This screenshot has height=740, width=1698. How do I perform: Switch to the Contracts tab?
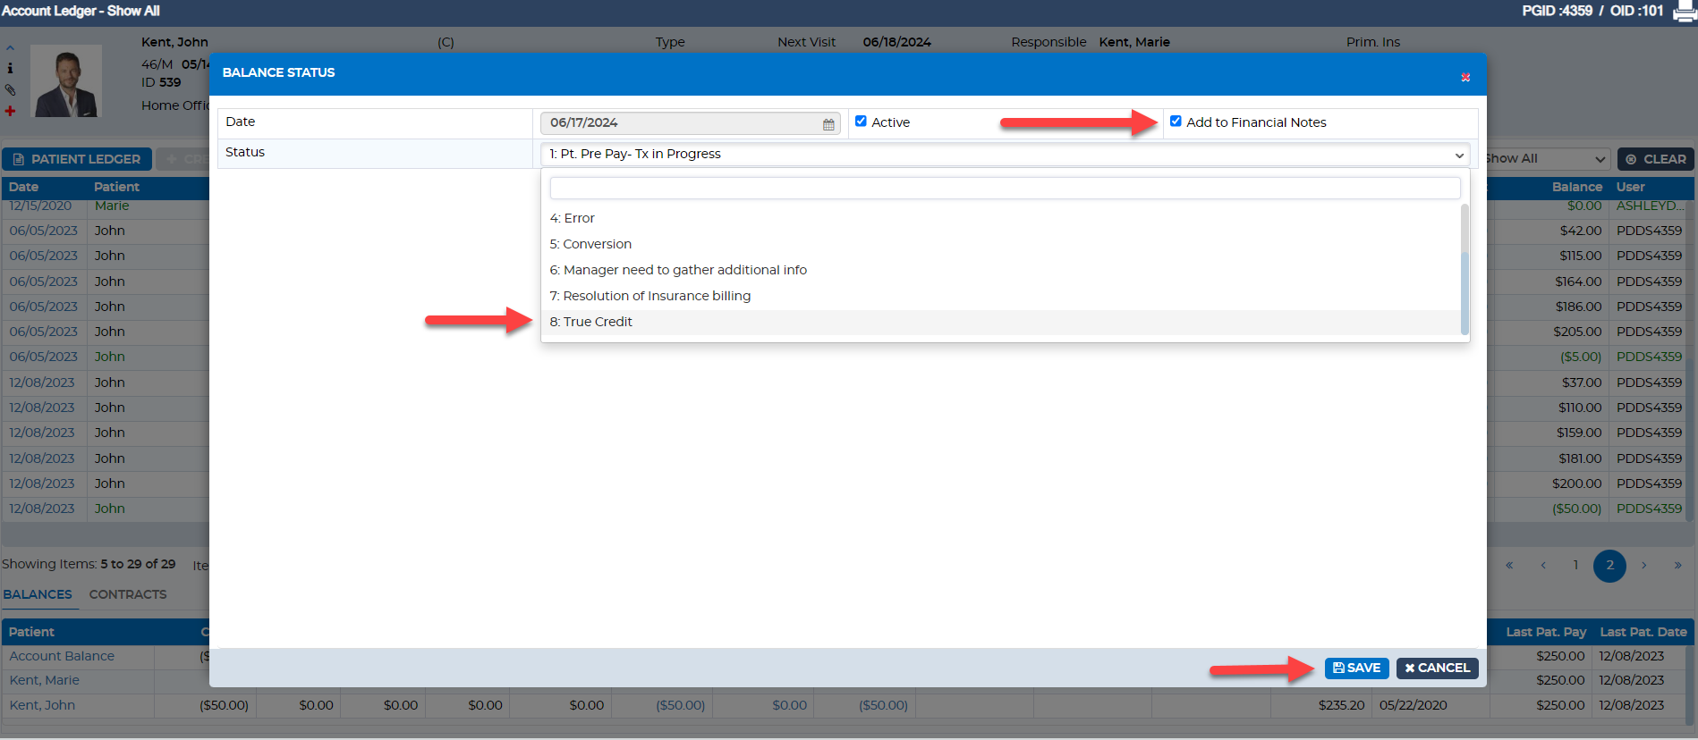tap(128, 594)
